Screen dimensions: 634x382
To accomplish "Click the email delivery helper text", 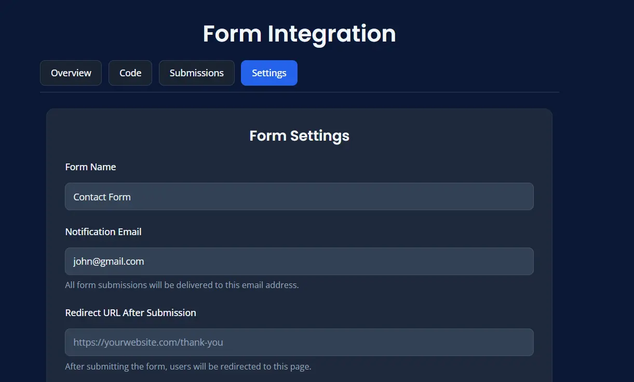I will coord(182,285).
